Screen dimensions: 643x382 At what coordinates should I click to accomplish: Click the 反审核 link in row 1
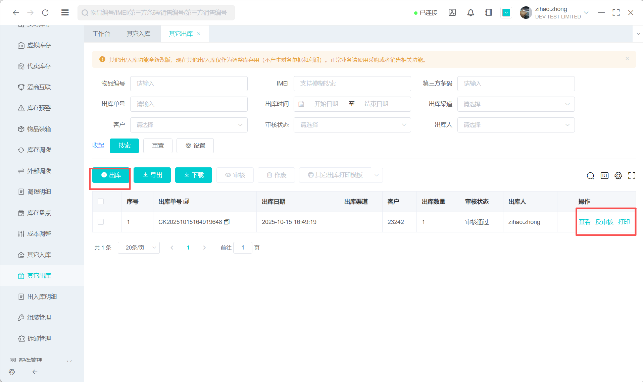(x=604, y=222)
